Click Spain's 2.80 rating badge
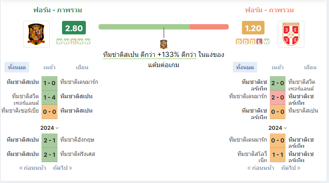This screenshot has width=329, height=183. pos(74,28)
